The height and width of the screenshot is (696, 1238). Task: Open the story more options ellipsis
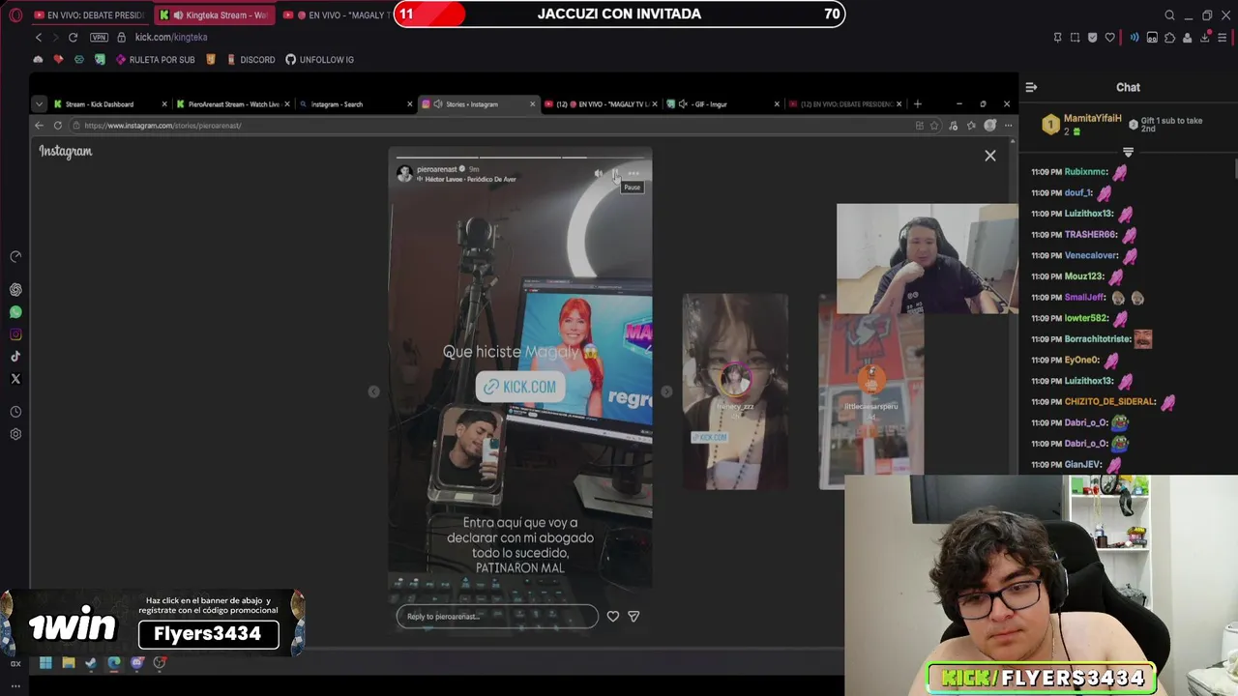click(x=634, y=174)
